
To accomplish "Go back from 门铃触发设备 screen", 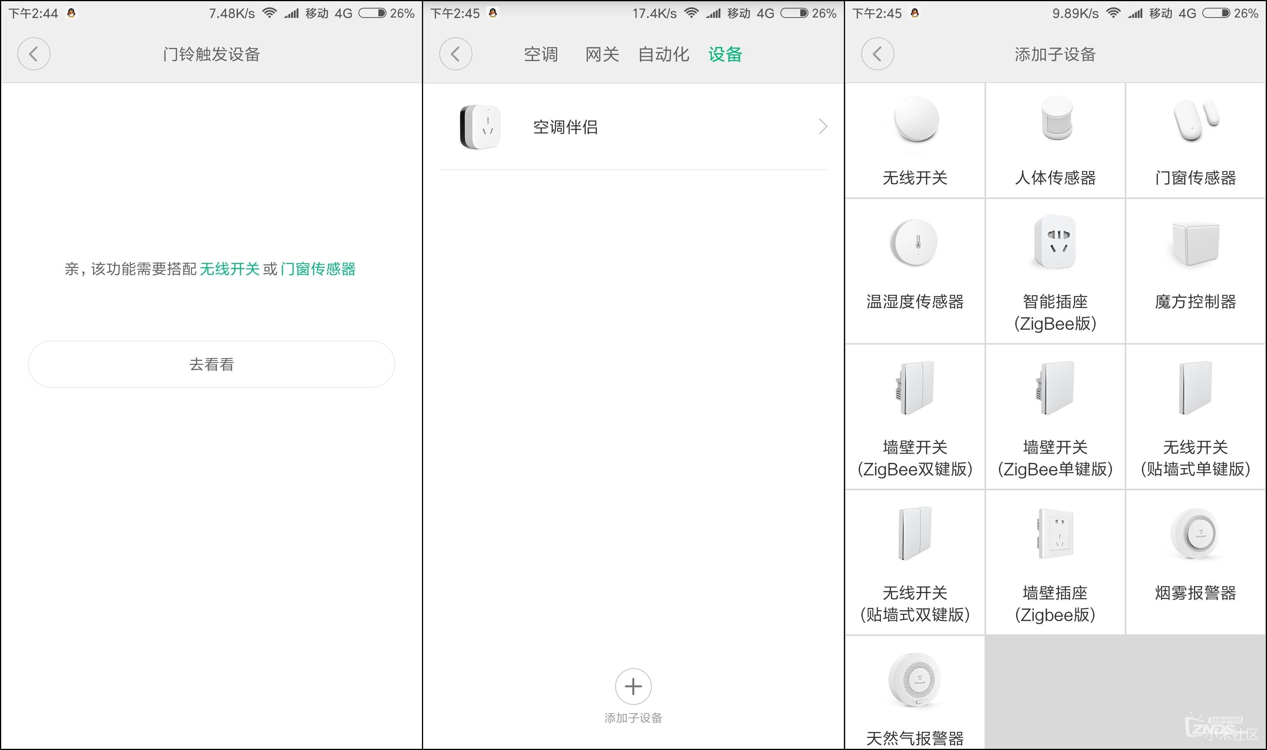I will pyautogui.click(x=34, y=54).
